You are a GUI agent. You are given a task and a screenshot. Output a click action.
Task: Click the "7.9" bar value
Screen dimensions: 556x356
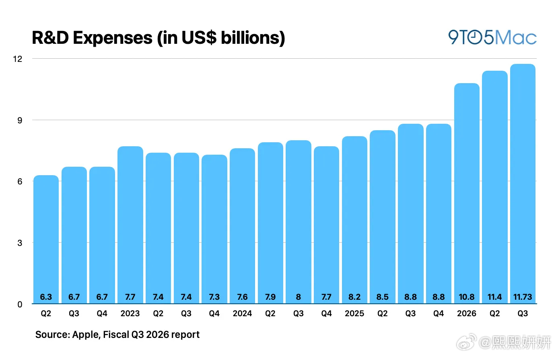270,297
